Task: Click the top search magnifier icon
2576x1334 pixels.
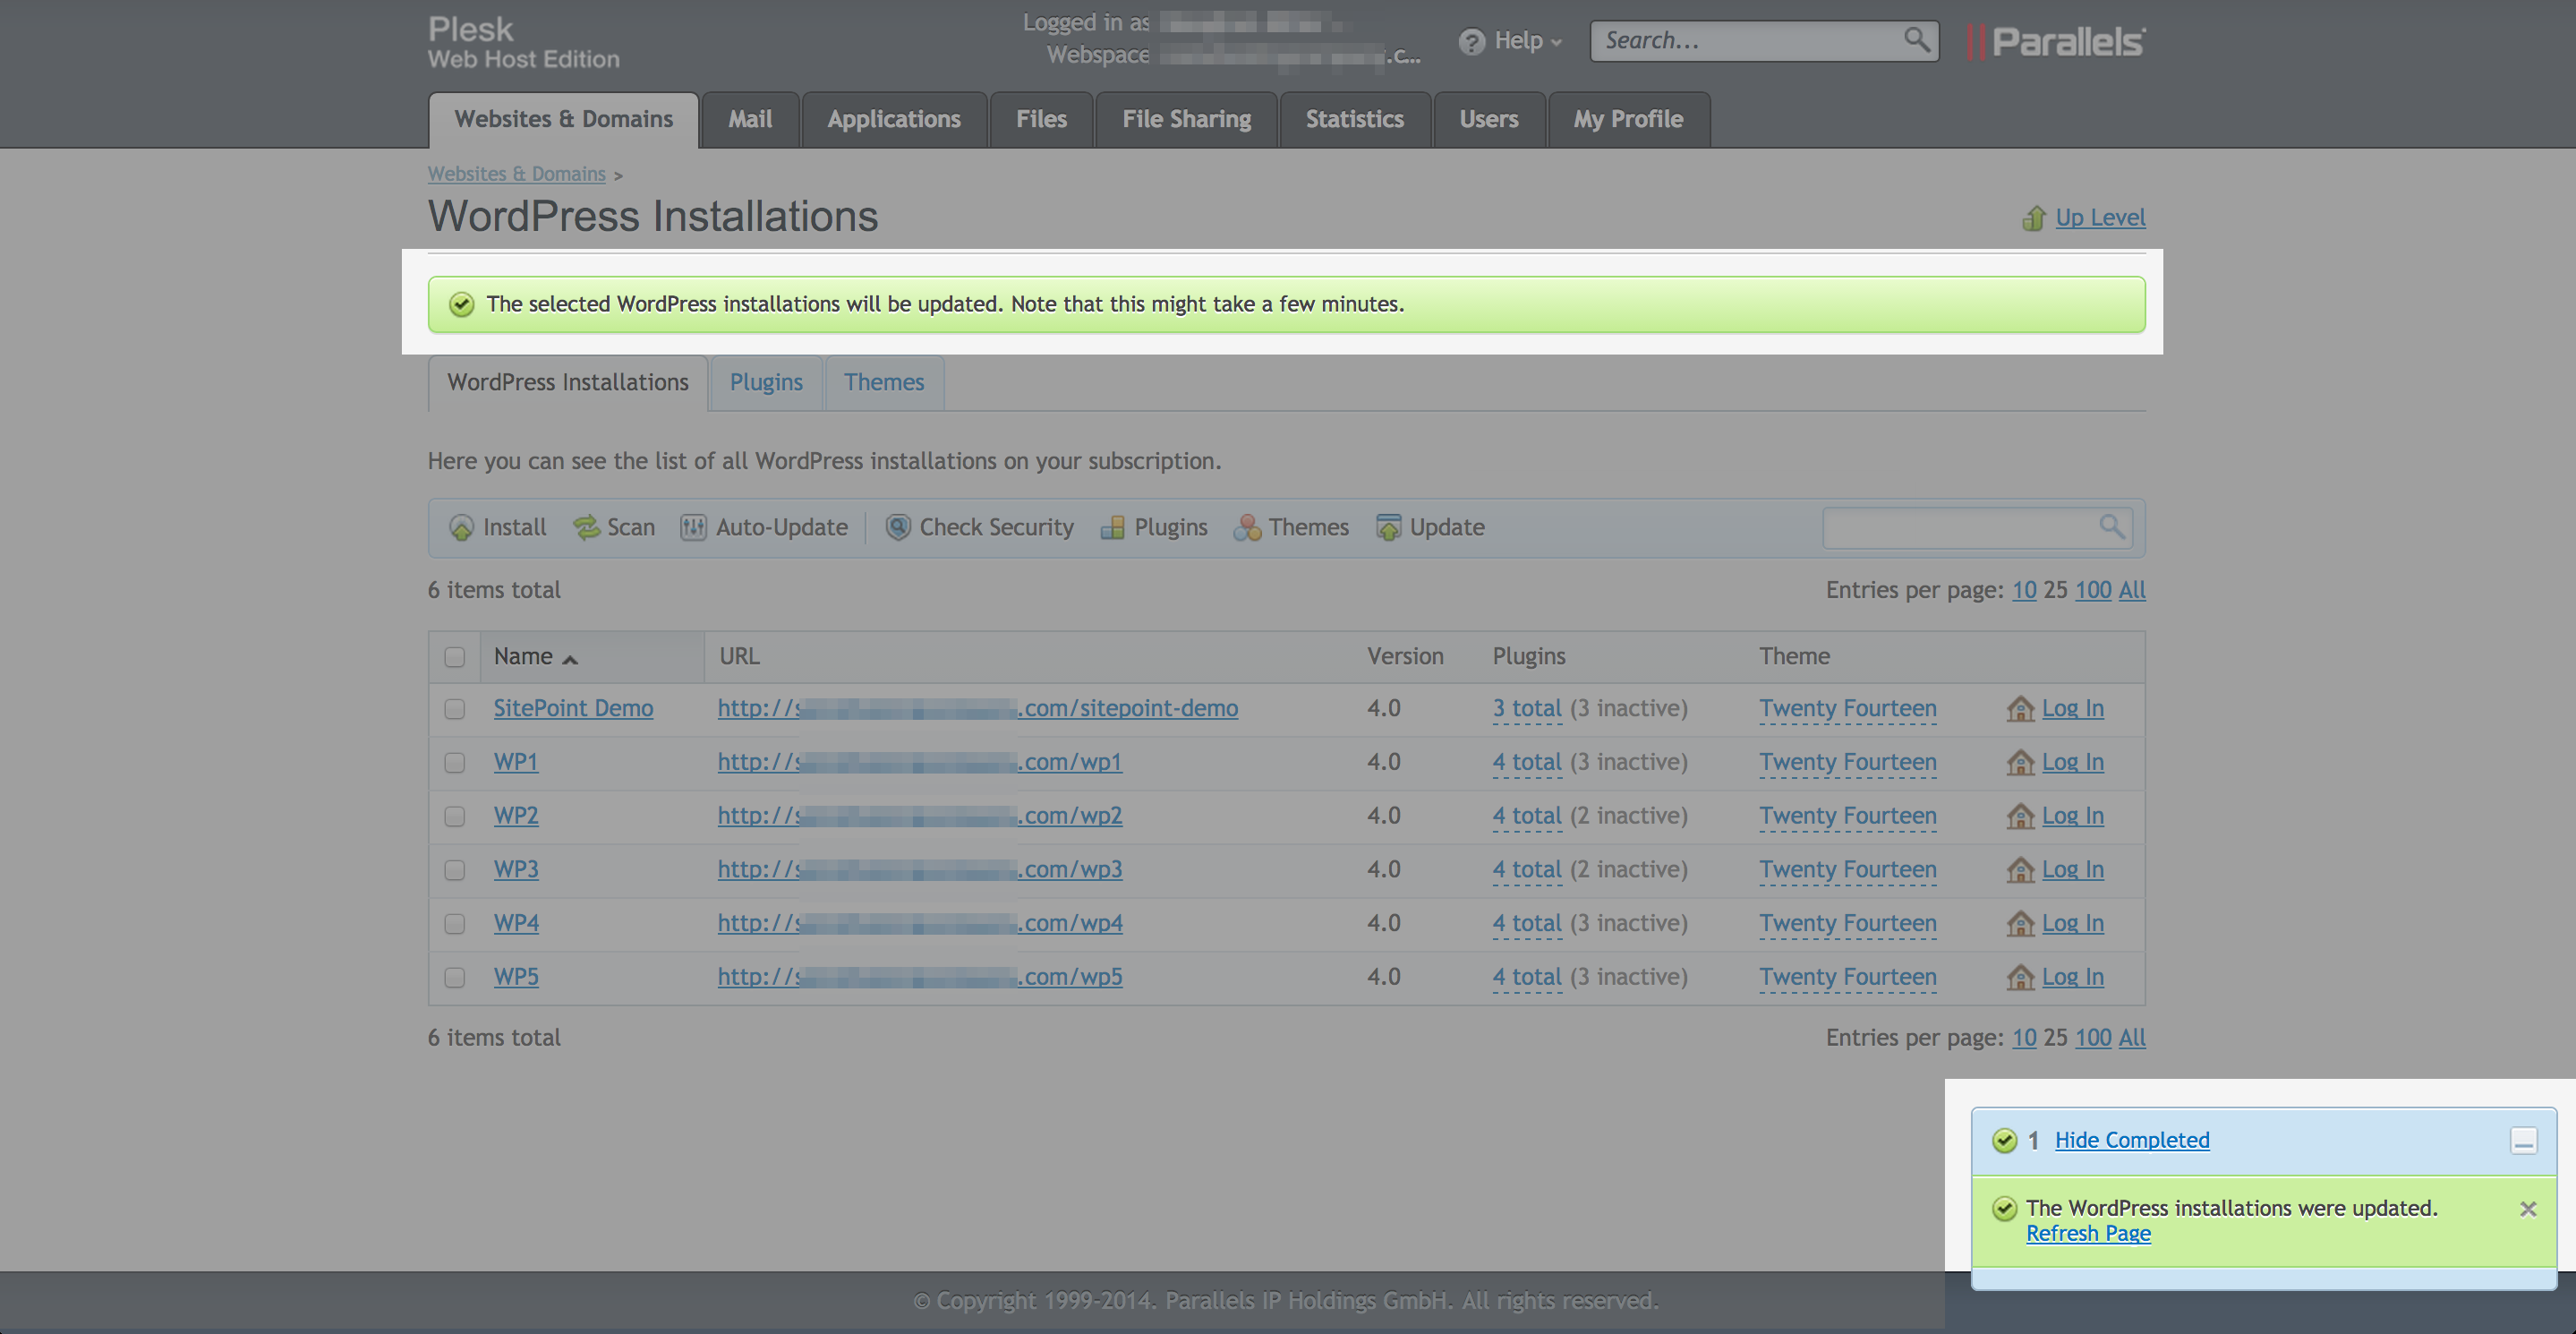Action: pos(1916,40)
